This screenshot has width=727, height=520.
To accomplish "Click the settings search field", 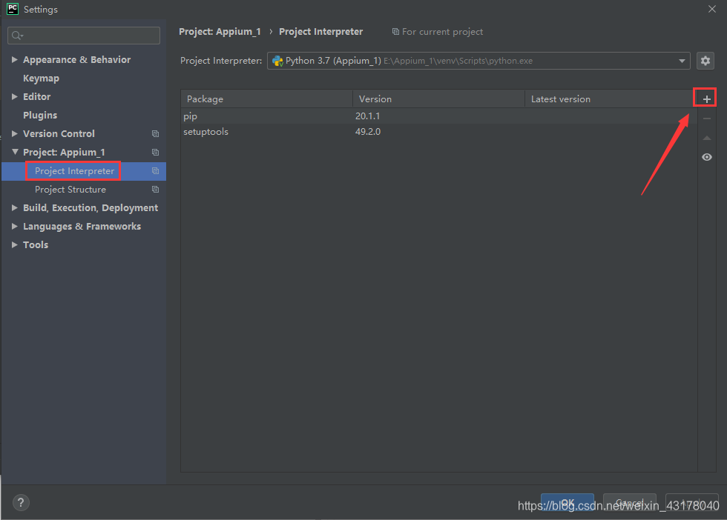I will click(83, 35).
